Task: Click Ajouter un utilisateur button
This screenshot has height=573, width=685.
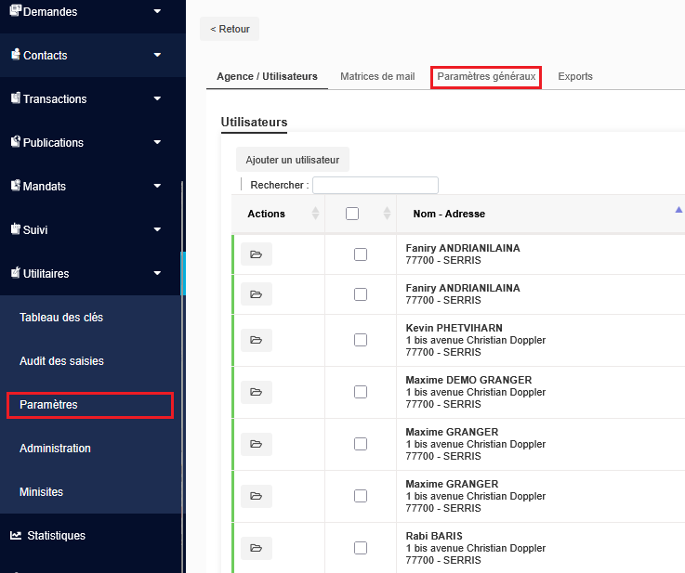Action: pyautogui.click(x=292, y=160)
